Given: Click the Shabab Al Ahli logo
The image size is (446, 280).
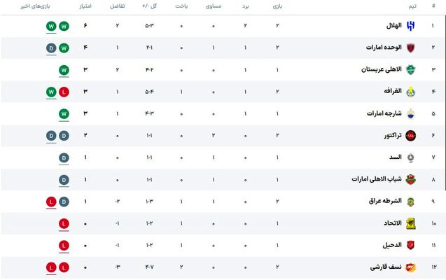Looking at the screenshot, I should (411, 179).
